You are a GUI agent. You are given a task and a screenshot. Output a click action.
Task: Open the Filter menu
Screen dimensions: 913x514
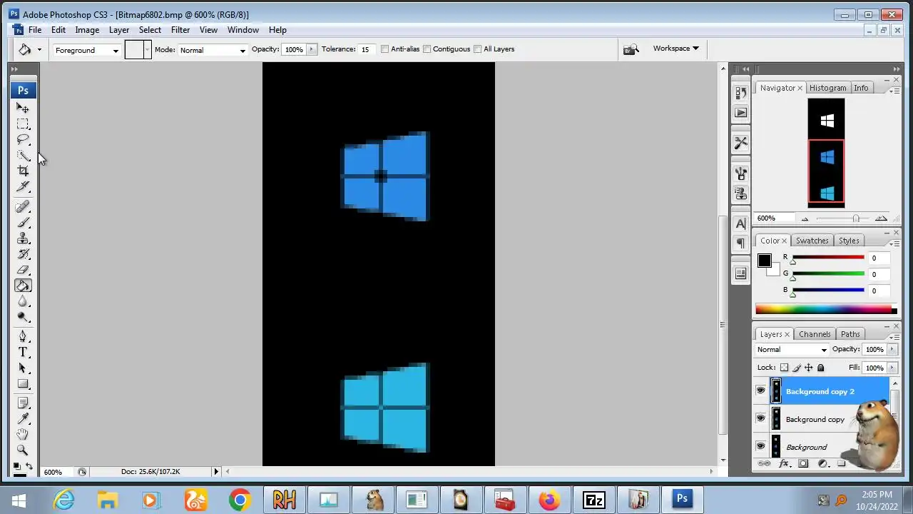tap(180, 30)
